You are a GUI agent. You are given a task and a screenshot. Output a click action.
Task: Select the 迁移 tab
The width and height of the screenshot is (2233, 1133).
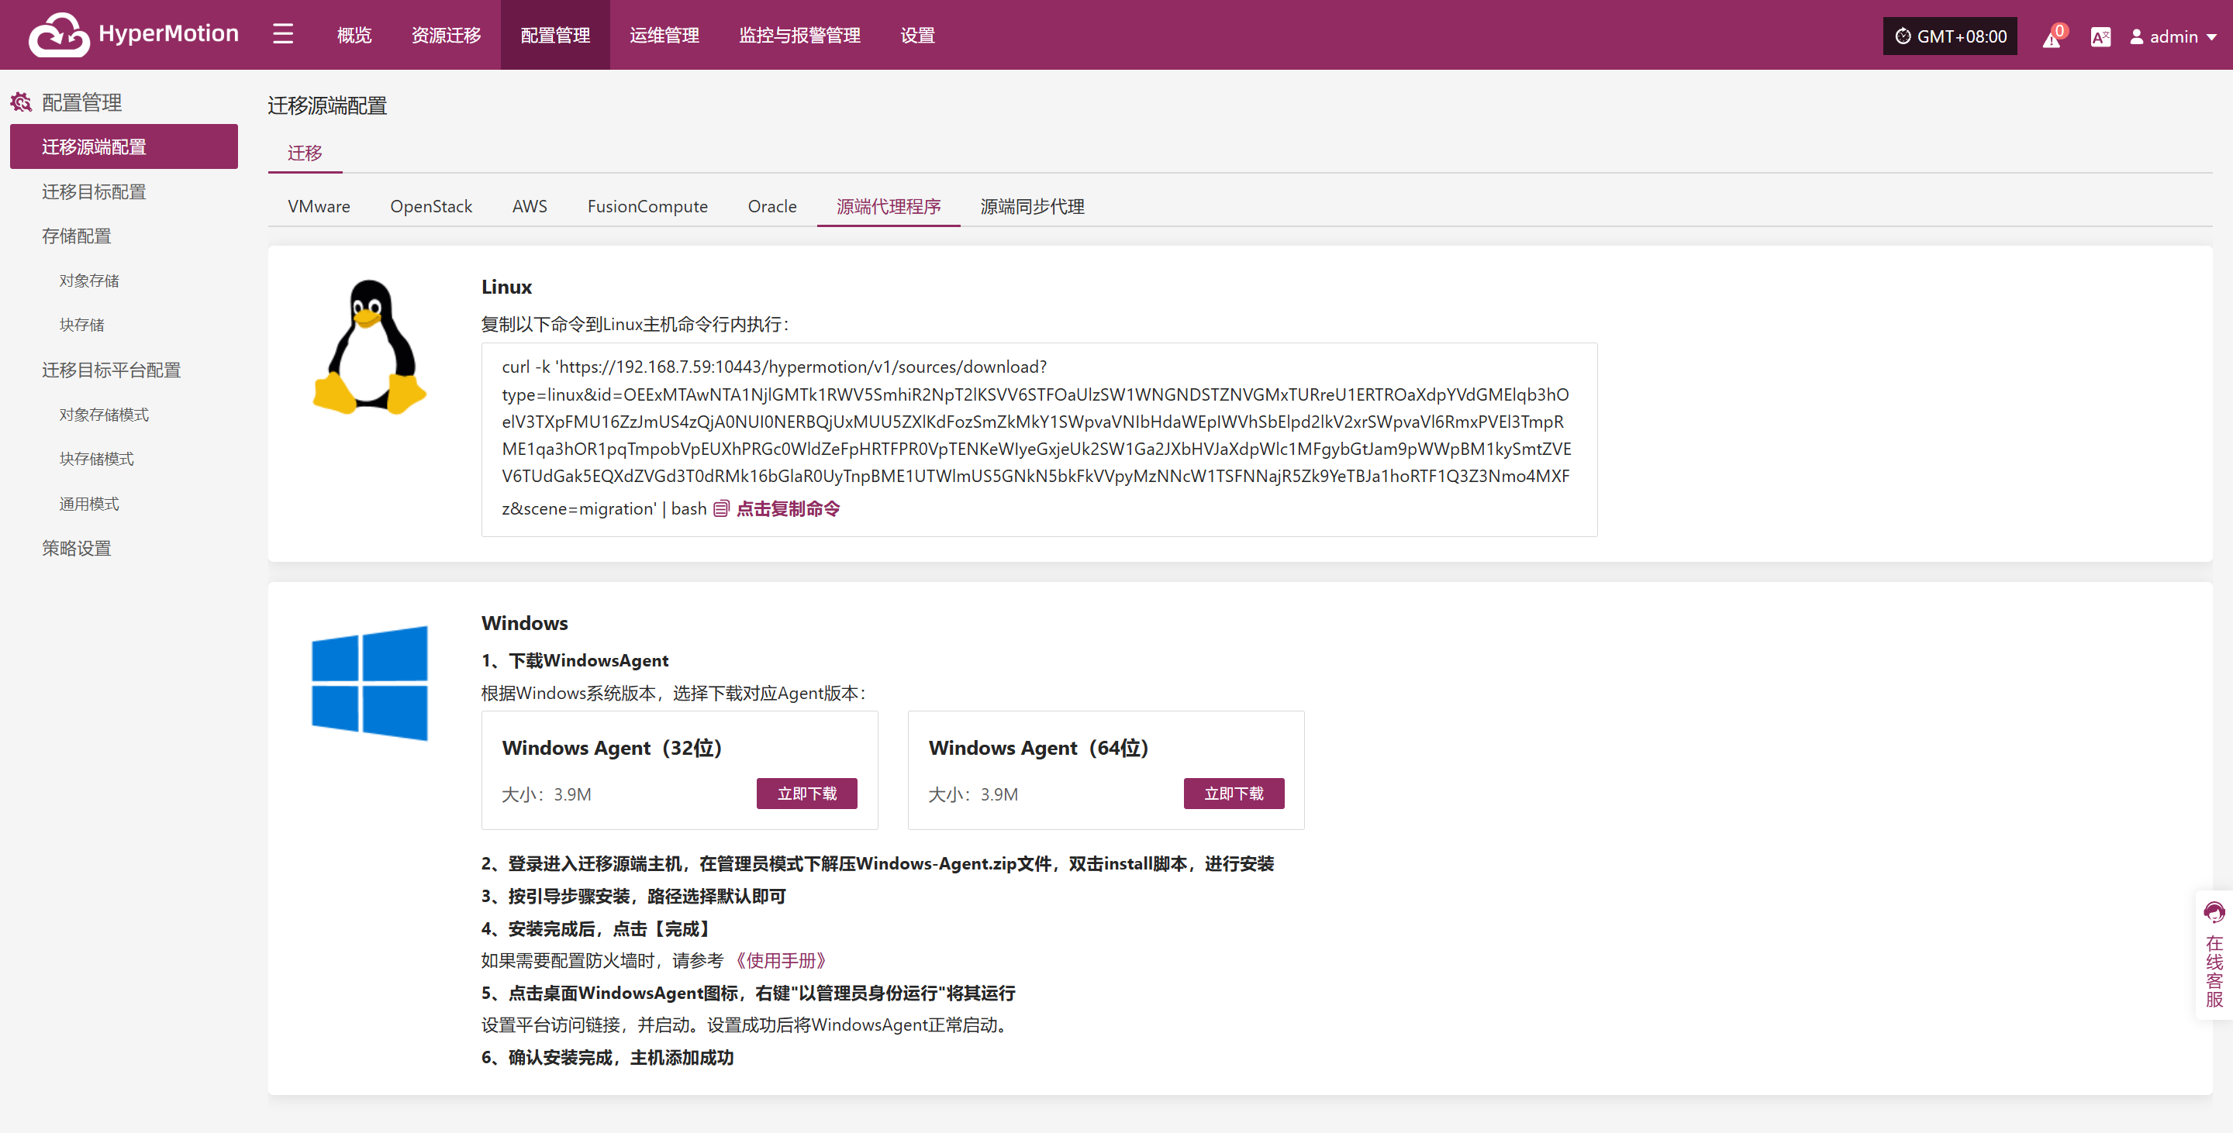pyautogui.click(x=304, y=153)
